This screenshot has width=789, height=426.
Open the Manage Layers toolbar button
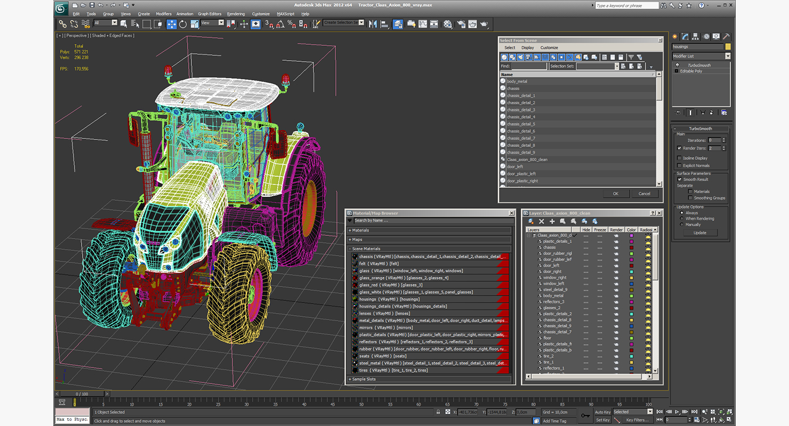(398, 24)
